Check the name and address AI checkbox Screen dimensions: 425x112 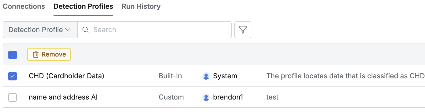[x=13, y=97]
